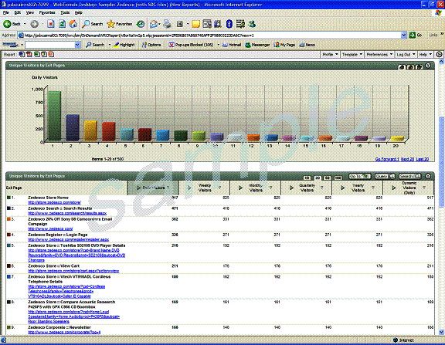Expand the Monthly Visitors column arrow
This screenshot has width=445, height=345.
(x=240, y=188)
